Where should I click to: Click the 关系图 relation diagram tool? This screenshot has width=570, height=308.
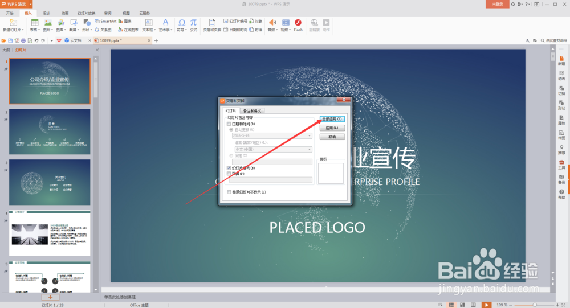click(x=103, y=30)
